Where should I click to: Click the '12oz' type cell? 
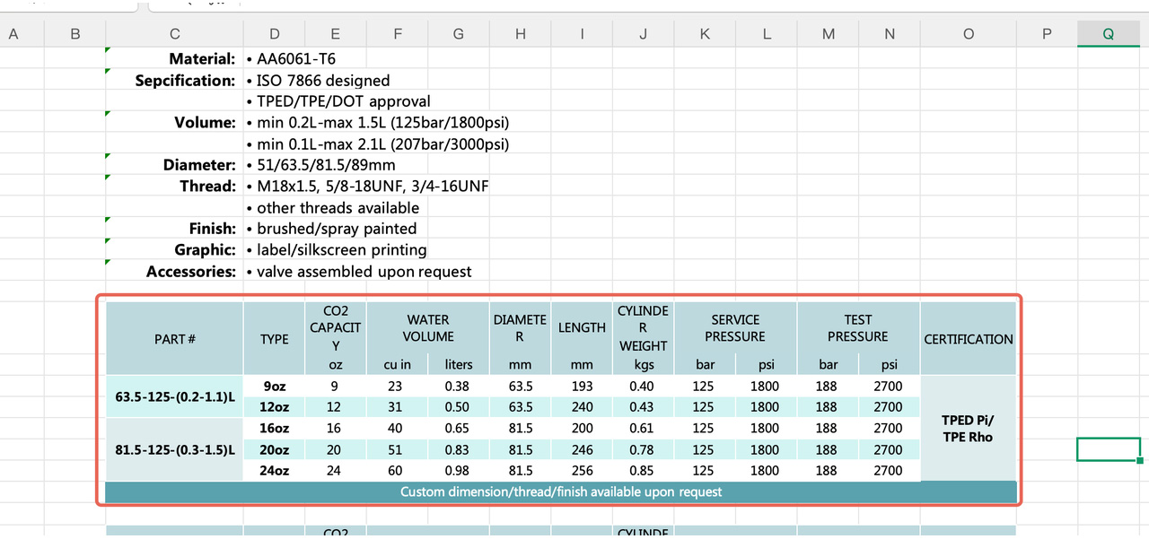coord(274,407)
